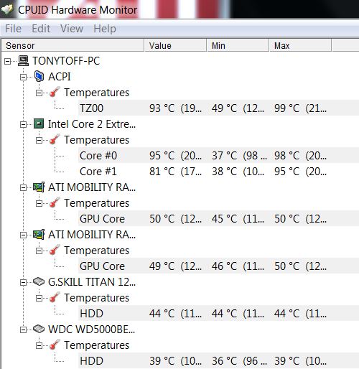Click the CPUID Hardware Monitor window title
This screenshot has height=369, width=359.
[x=78, y=10]
